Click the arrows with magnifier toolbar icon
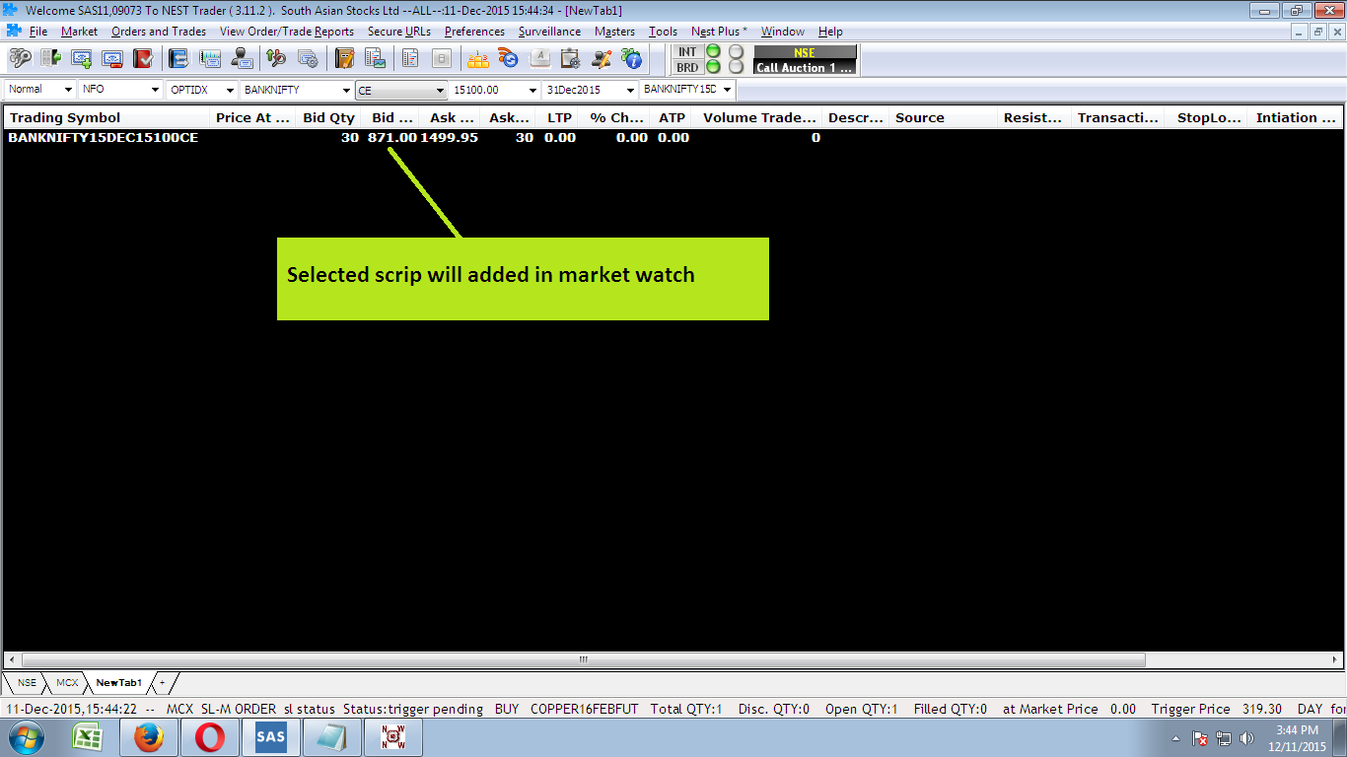This screenshot has height=757, width=1347. tap(276, 58)
